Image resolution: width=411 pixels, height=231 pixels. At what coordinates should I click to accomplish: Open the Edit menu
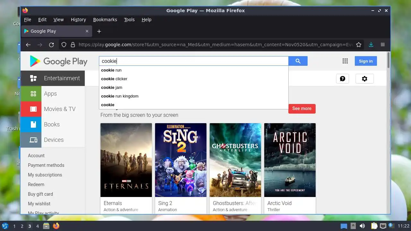[x=42, y=20]
